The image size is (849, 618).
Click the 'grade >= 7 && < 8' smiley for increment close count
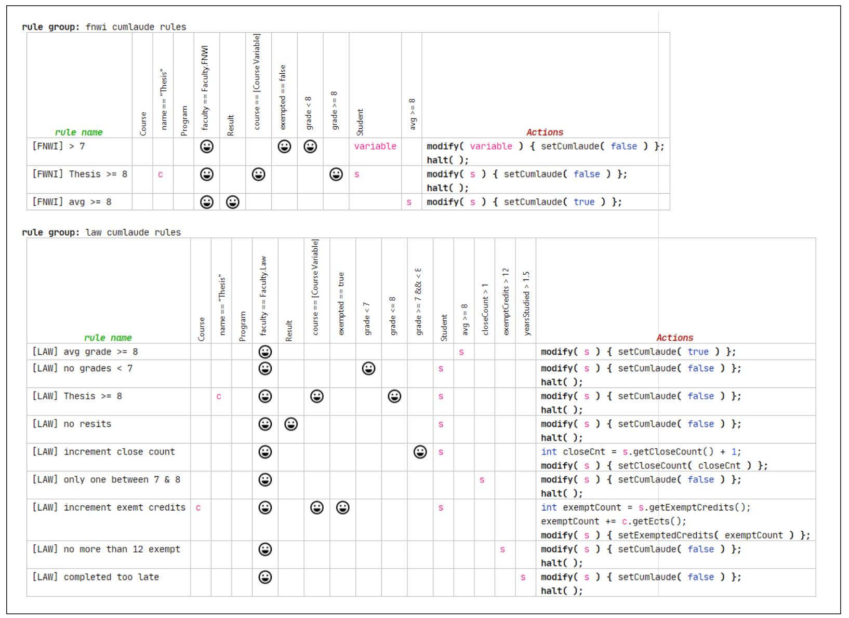419,452
